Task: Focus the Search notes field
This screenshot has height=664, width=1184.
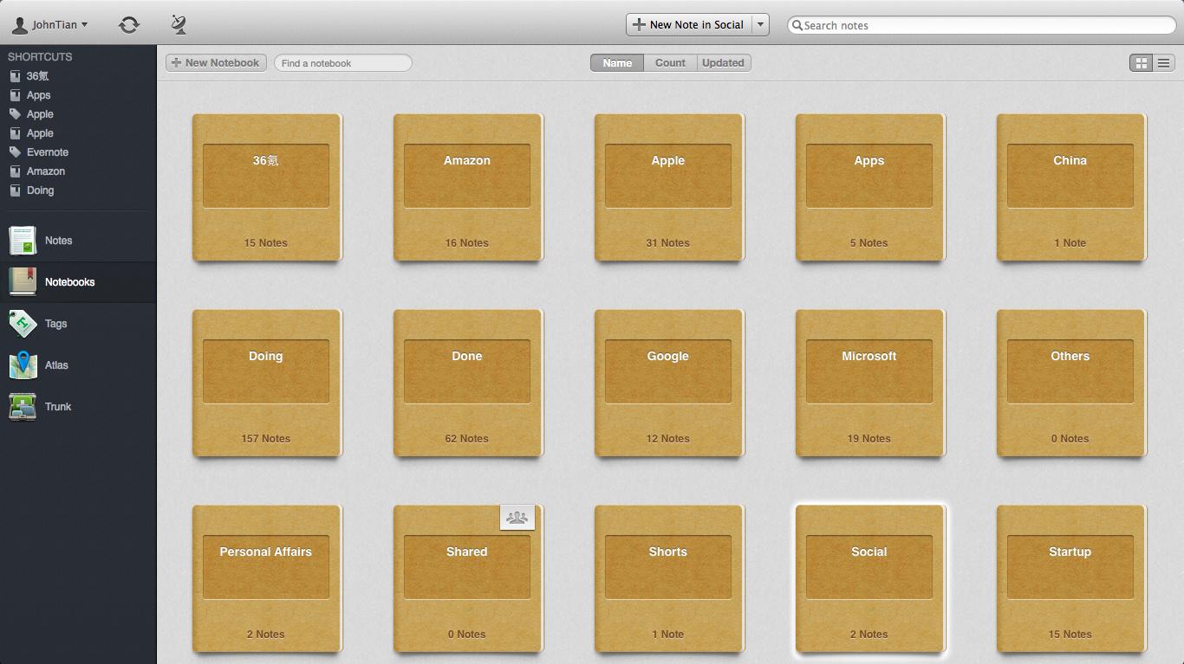Action: (x=981, y=25)
